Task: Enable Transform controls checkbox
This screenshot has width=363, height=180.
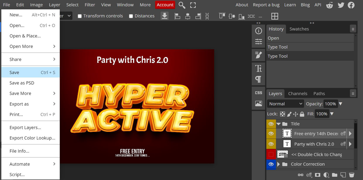Action: tap(80, 16)
